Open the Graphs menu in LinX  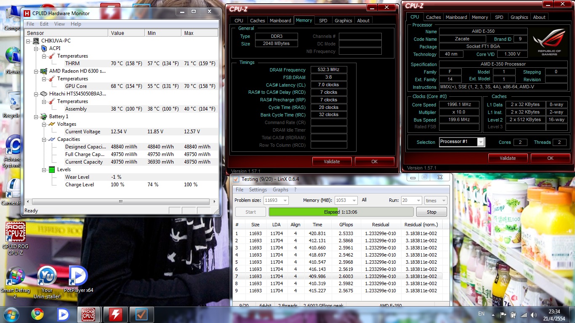coord(281,190)
